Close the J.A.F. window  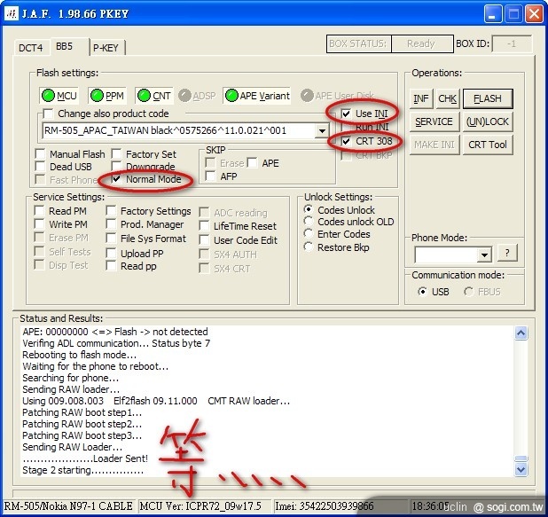(x=535, y=14)
